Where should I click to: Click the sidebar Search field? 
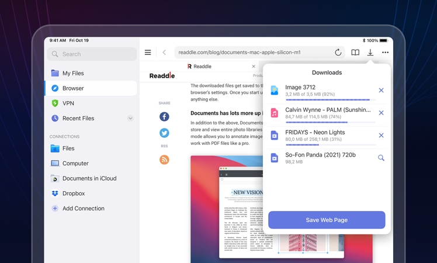[x=92, y=54]
